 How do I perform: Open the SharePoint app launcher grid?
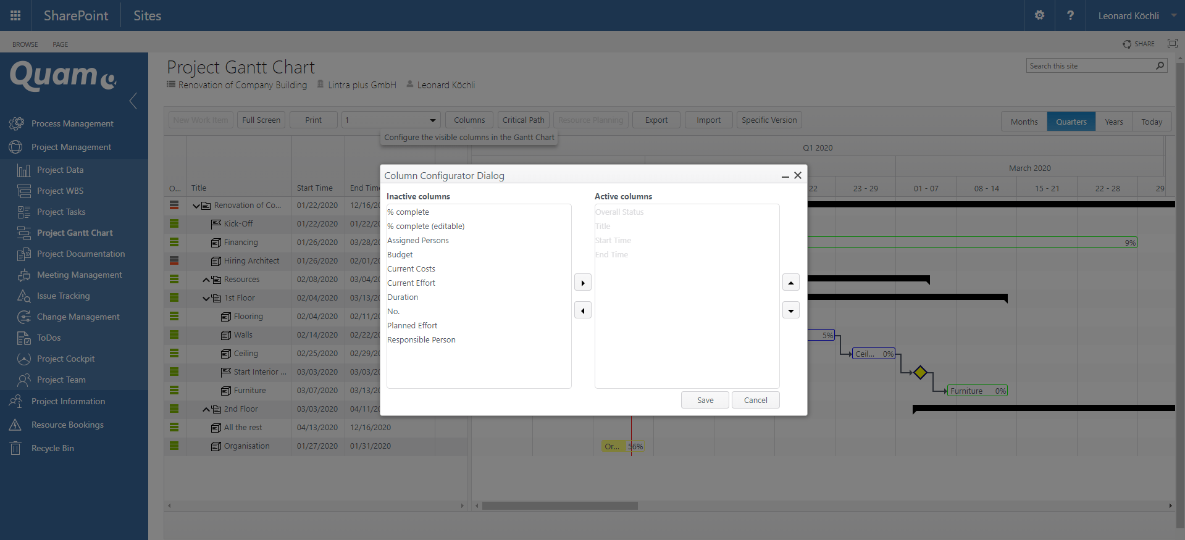click(x=15, y=15)
